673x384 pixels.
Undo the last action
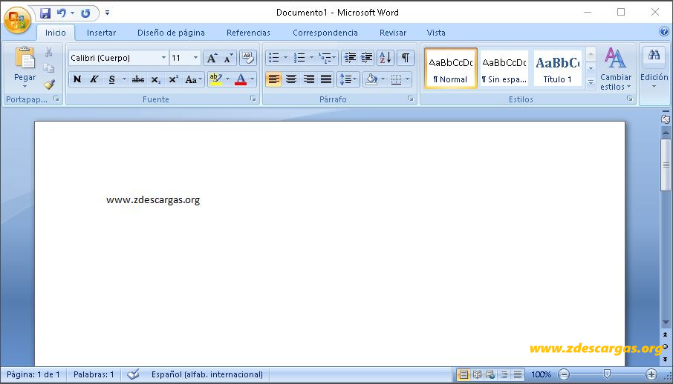pos(62,13)
